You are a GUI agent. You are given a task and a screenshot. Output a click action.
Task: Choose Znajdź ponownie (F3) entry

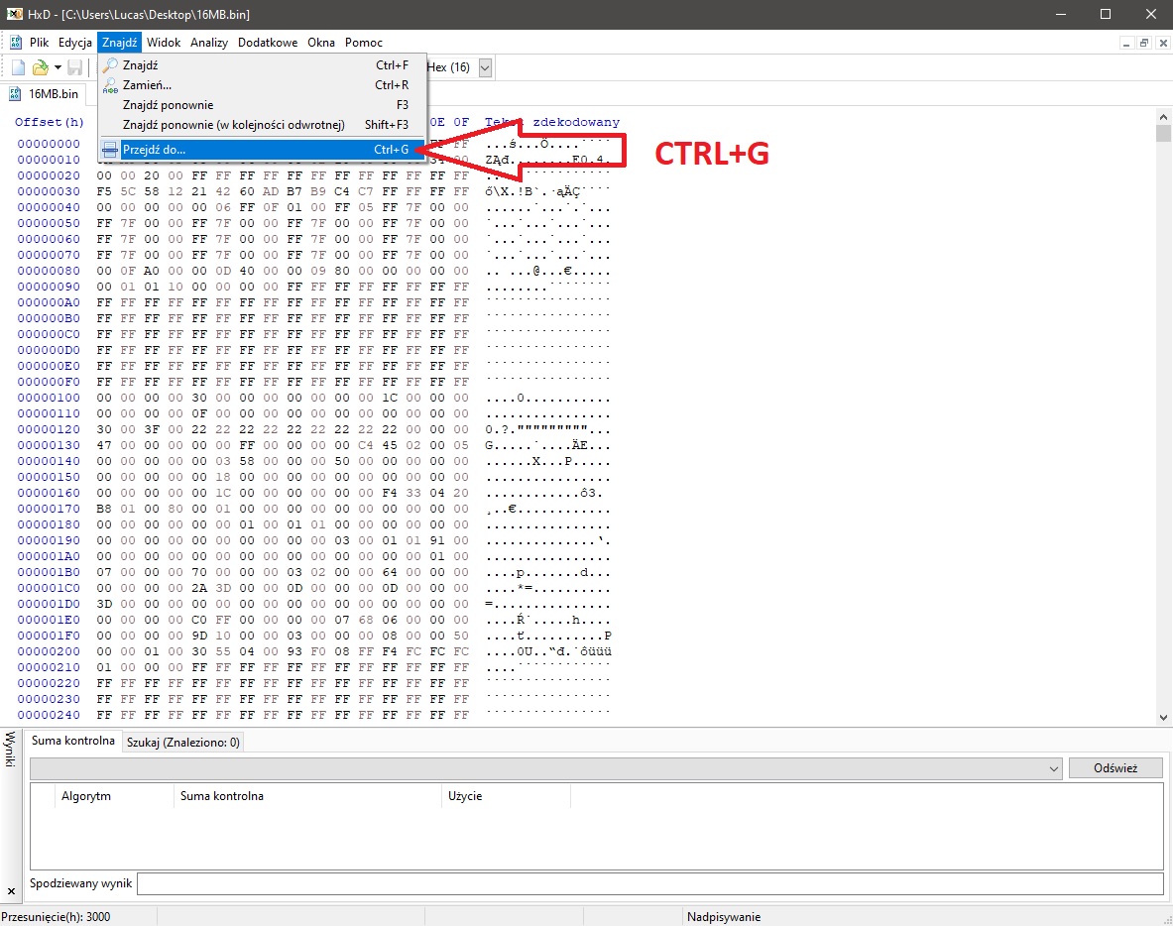tap(262, 105)
